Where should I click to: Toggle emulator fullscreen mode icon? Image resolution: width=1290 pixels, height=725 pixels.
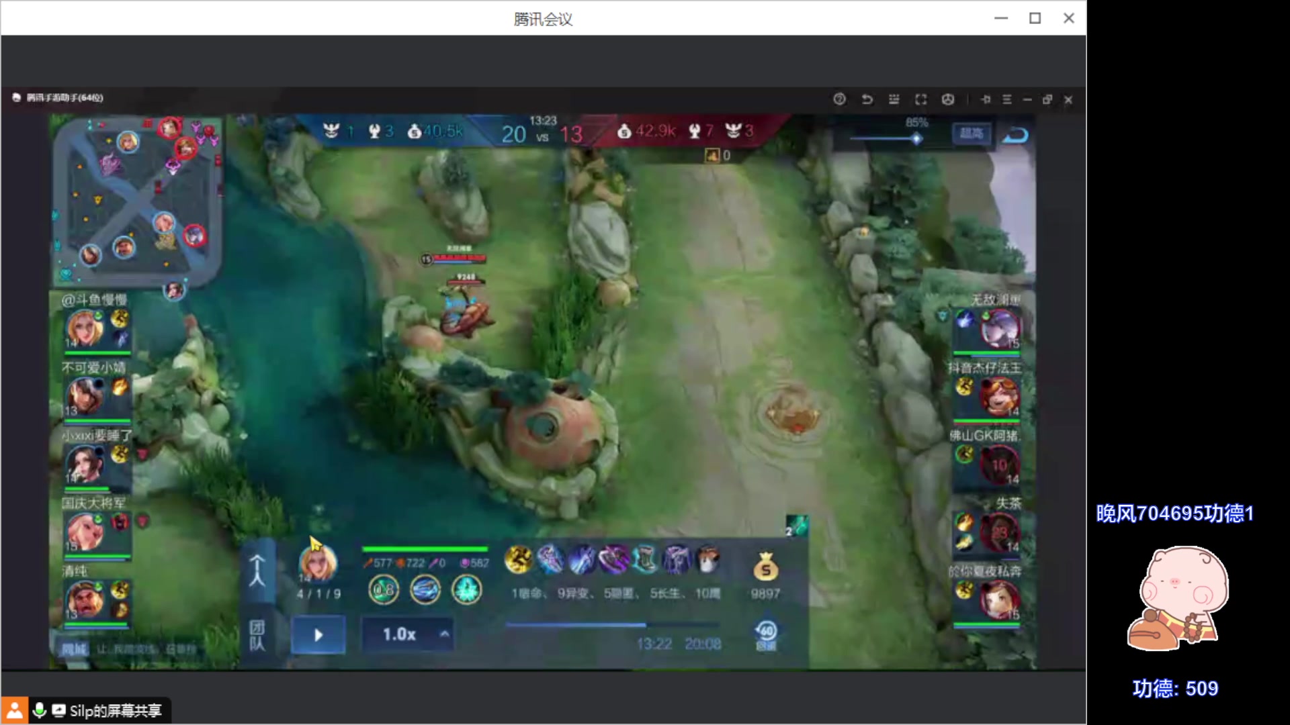coord(921,99)
